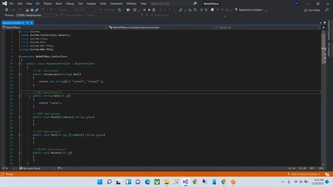The width and height of the screenshot is (333, 187).
Task: Click the CRLF line ending indicator
Action: pos(321,168)
